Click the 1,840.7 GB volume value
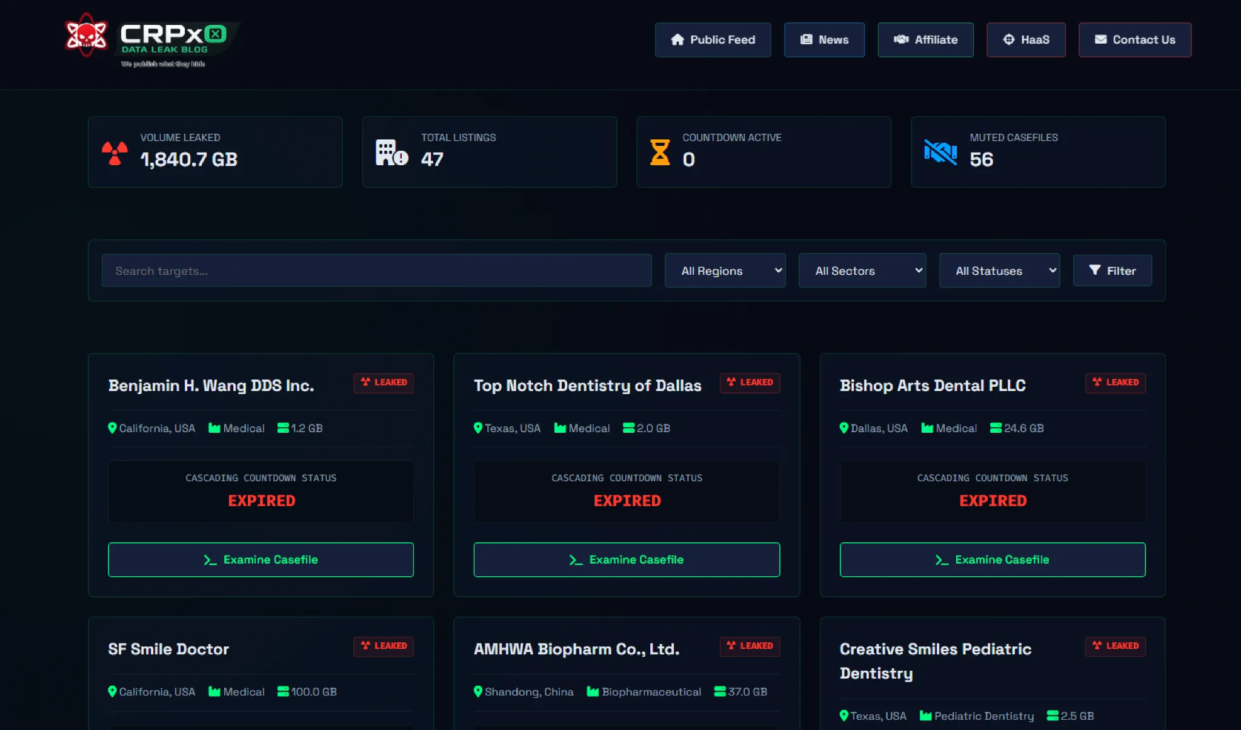1241x730 pixels. (189, 159)
